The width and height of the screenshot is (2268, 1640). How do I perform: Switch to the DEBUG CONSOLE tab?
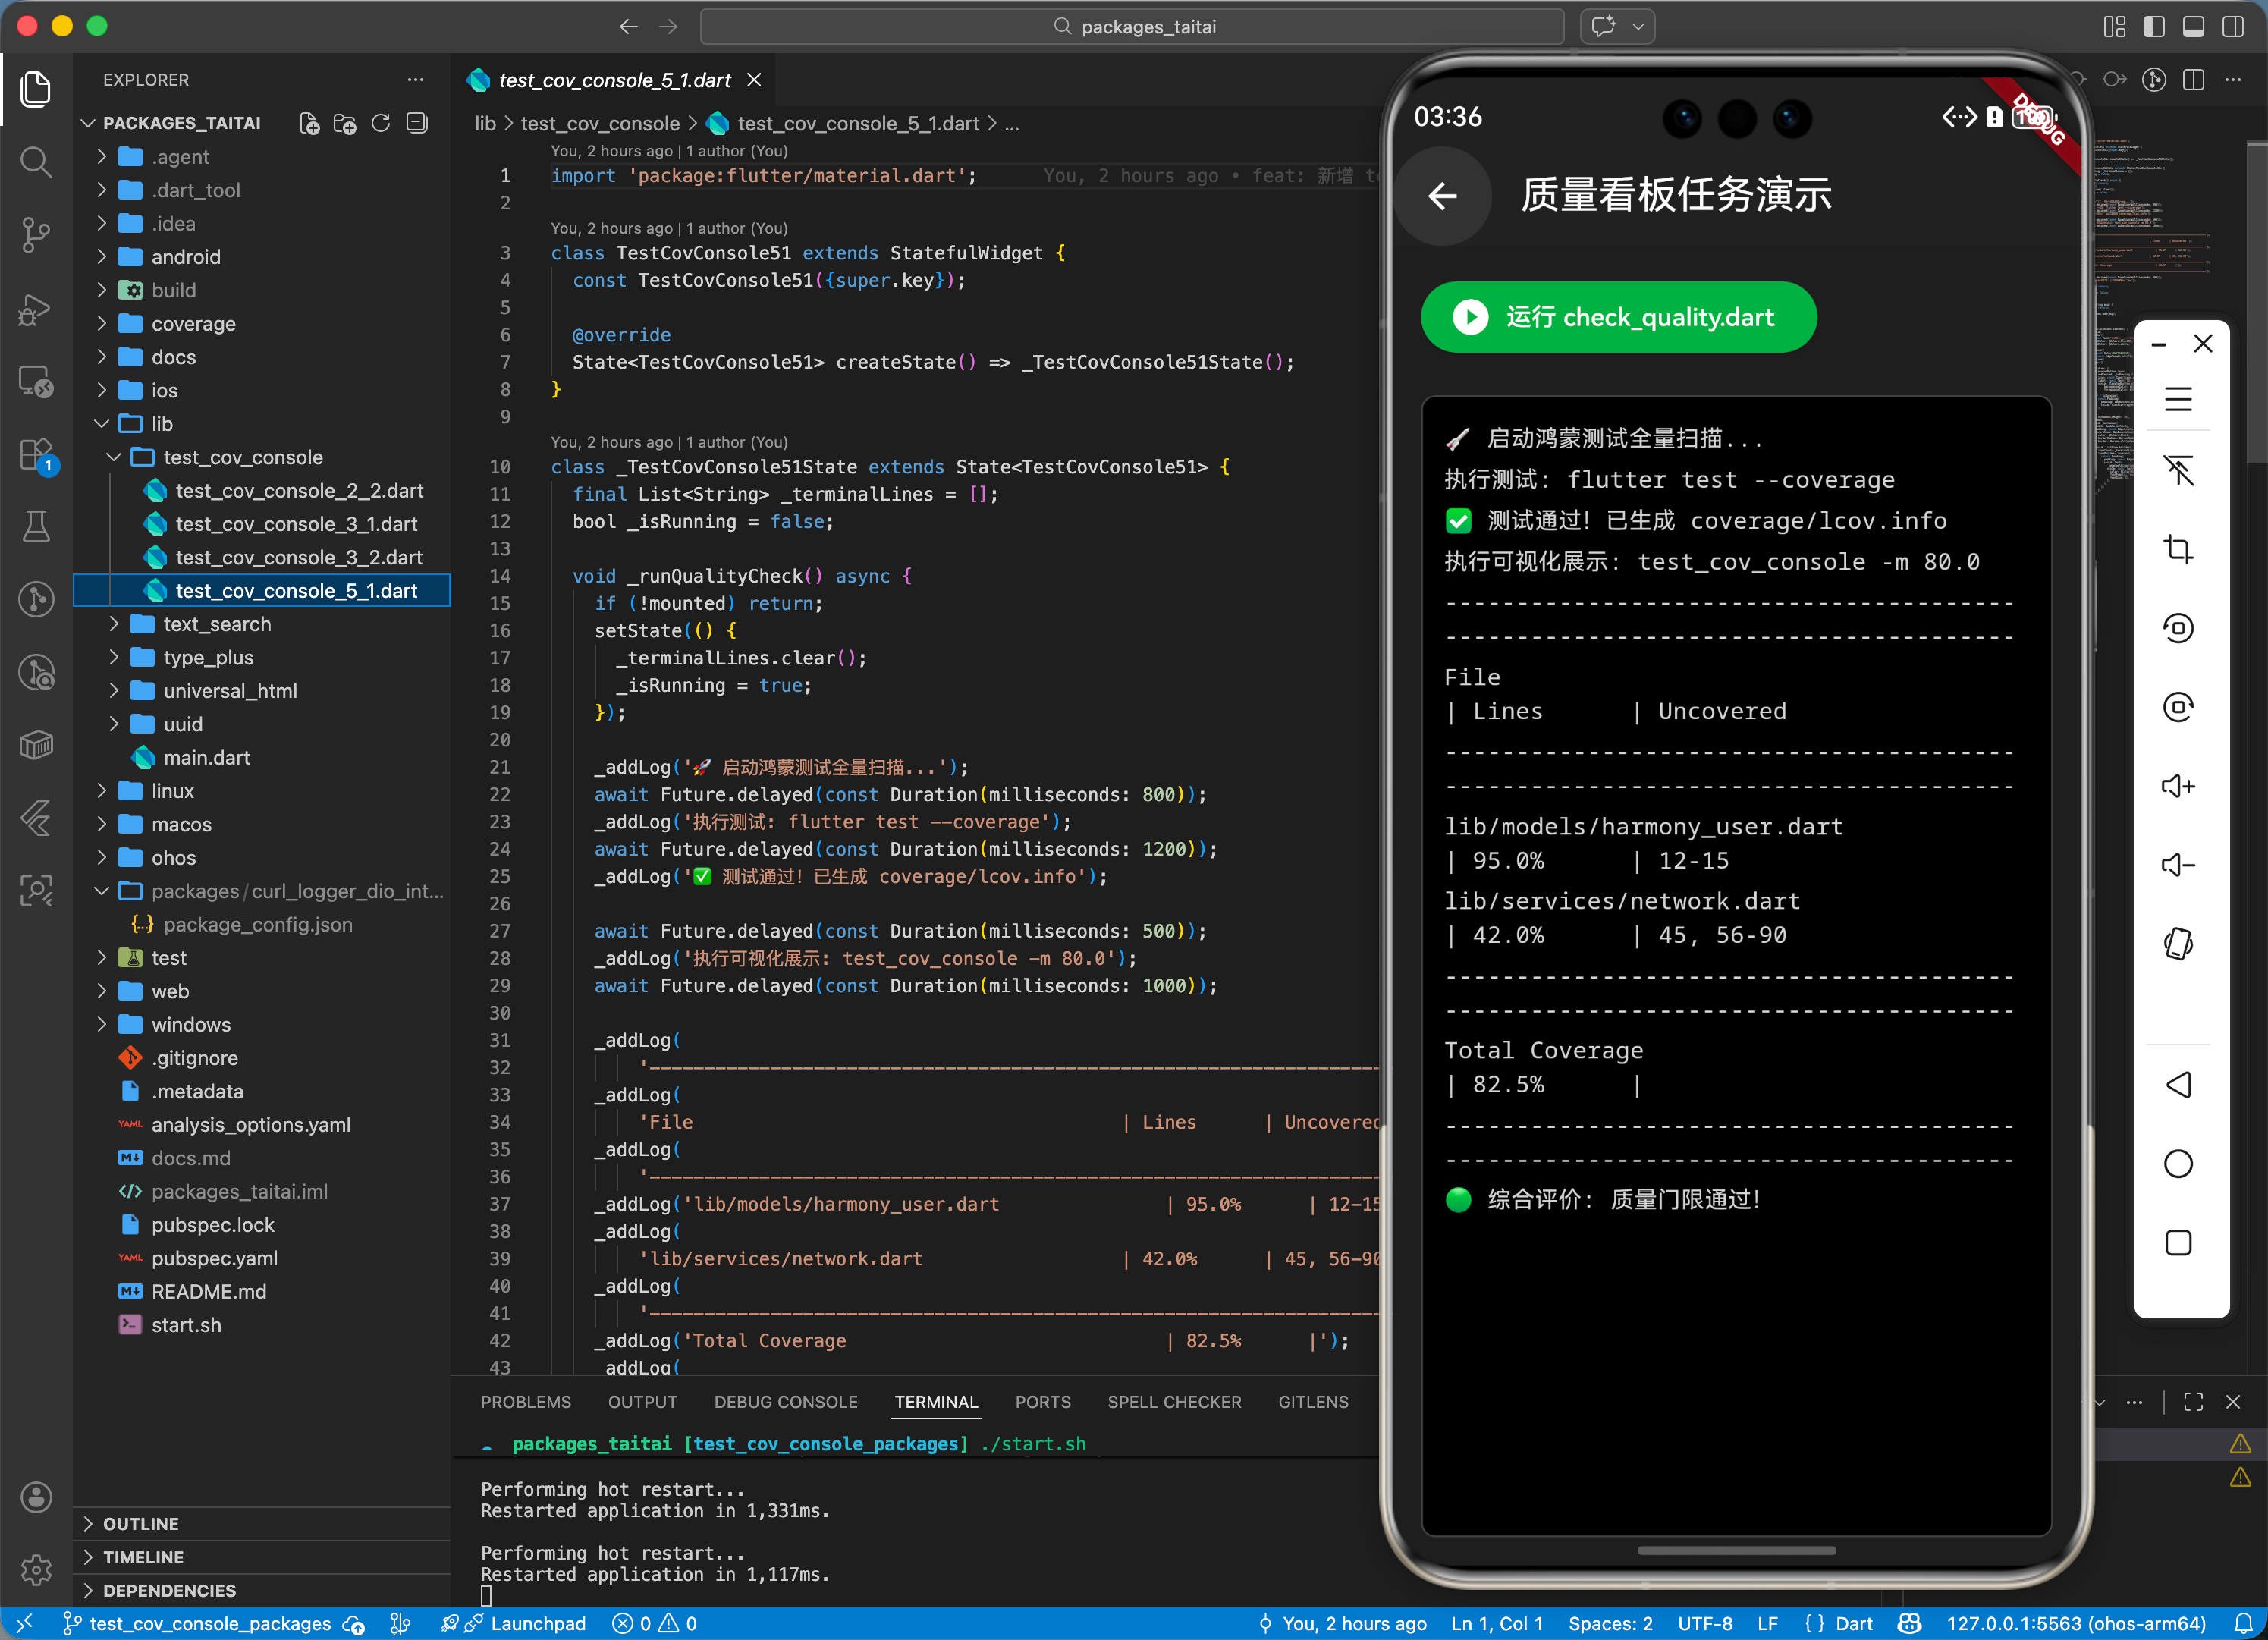point(785,1402)
